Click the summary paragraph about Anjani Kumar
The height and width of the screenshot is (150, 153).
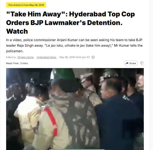(74, 46)
